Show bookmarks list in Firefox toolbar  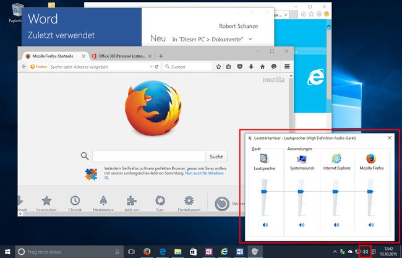tap(228, 67)
